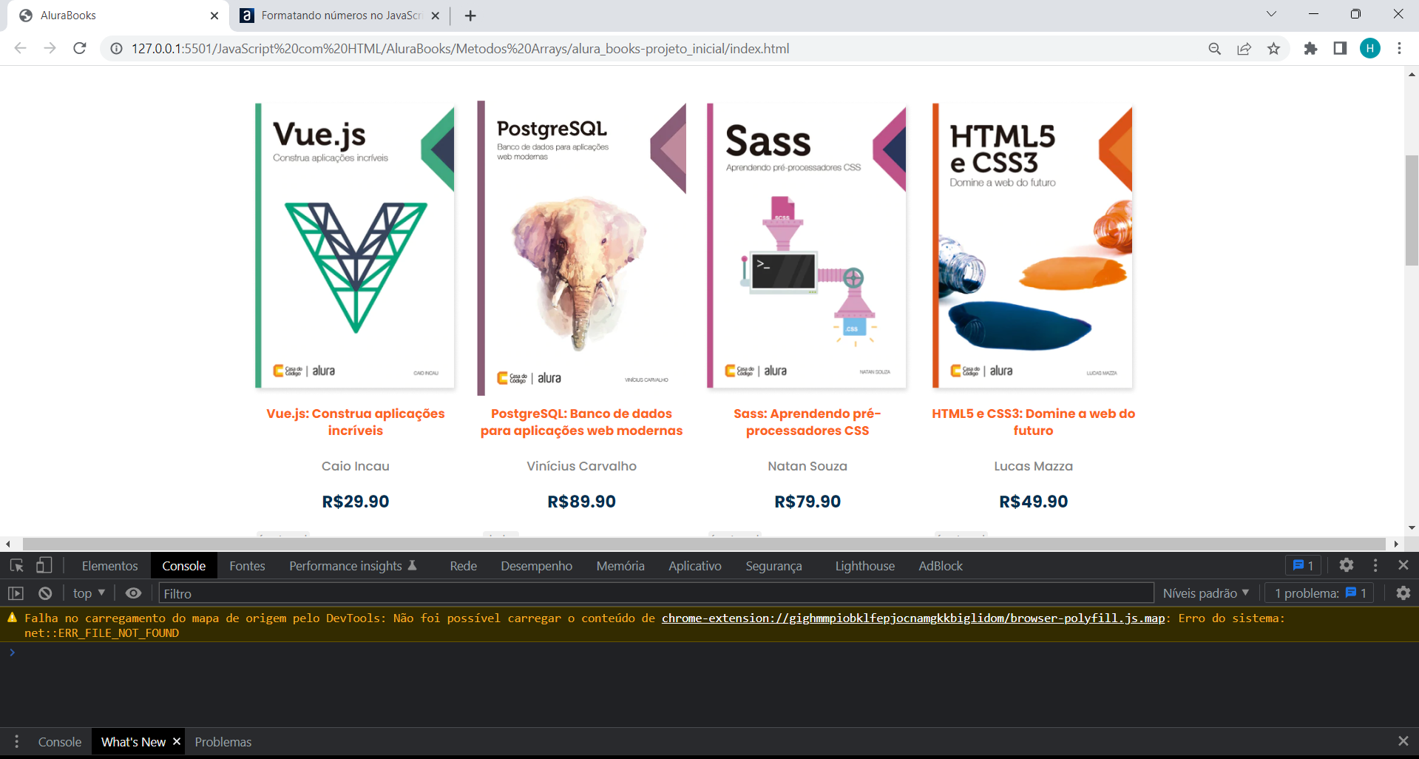Share this page icon
Image resolution: width=1419 pixels, height=759 pixels.
pos(1244,49)
